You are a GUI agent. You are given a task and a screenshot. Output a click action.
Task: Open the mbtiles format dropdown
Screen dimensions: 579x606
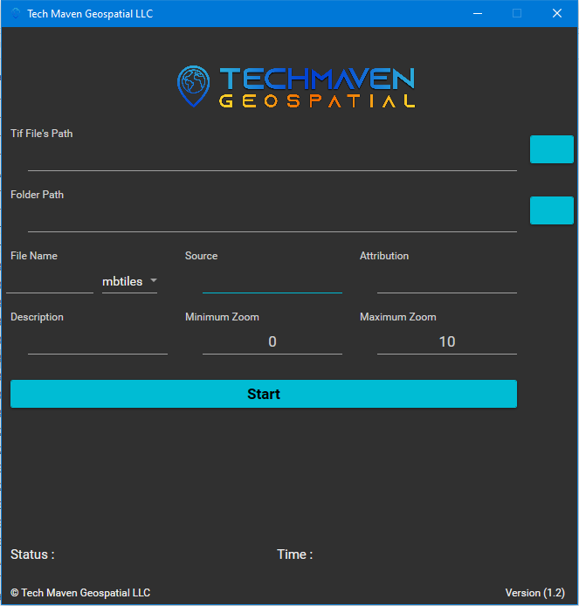(x=129, y=282)
